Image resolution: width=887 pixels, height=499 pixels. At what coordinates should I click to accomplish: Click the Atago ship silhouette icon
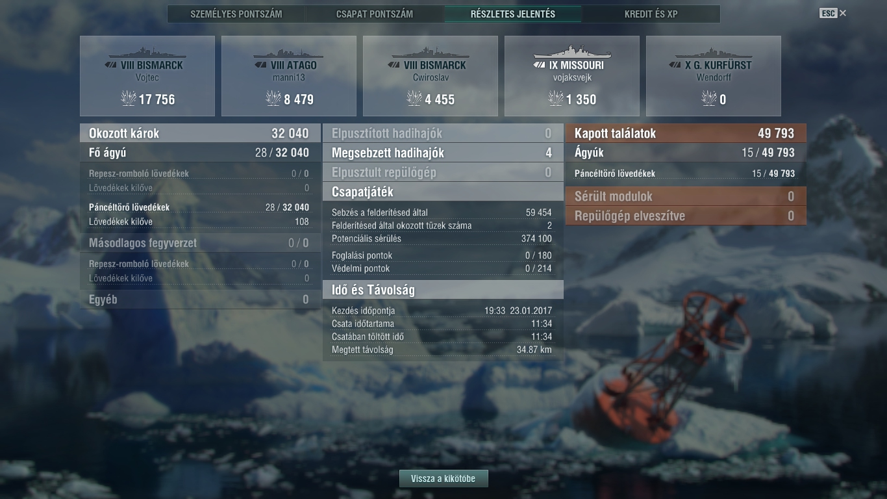coord(289,53)
